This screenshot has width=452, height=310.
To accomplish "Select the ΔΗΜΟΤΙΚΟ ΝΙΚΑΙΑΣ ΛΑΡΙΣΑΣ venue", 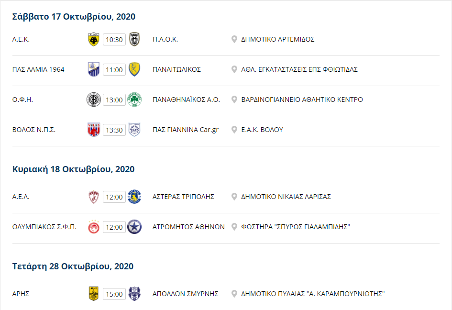I will click(286, 197).
